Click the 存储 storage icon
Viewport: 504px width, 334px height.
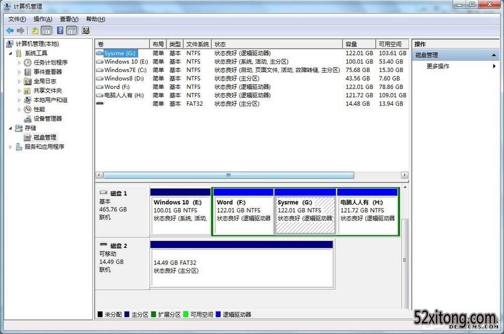point(19,128)
